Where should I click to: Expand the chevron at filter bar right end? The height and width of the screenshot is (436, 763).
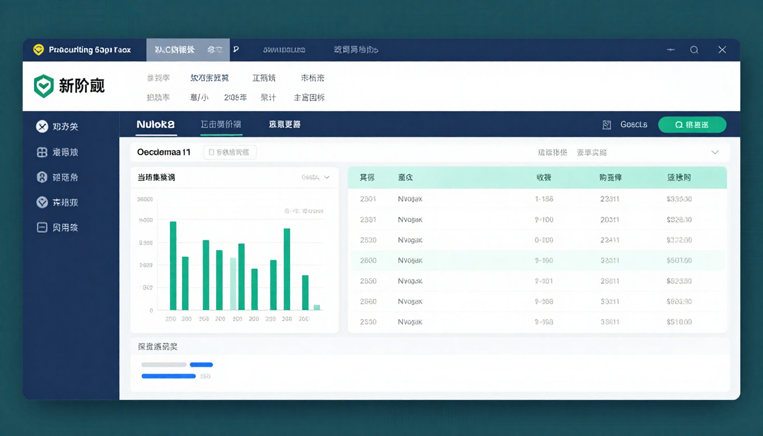[x=715, y=152]
